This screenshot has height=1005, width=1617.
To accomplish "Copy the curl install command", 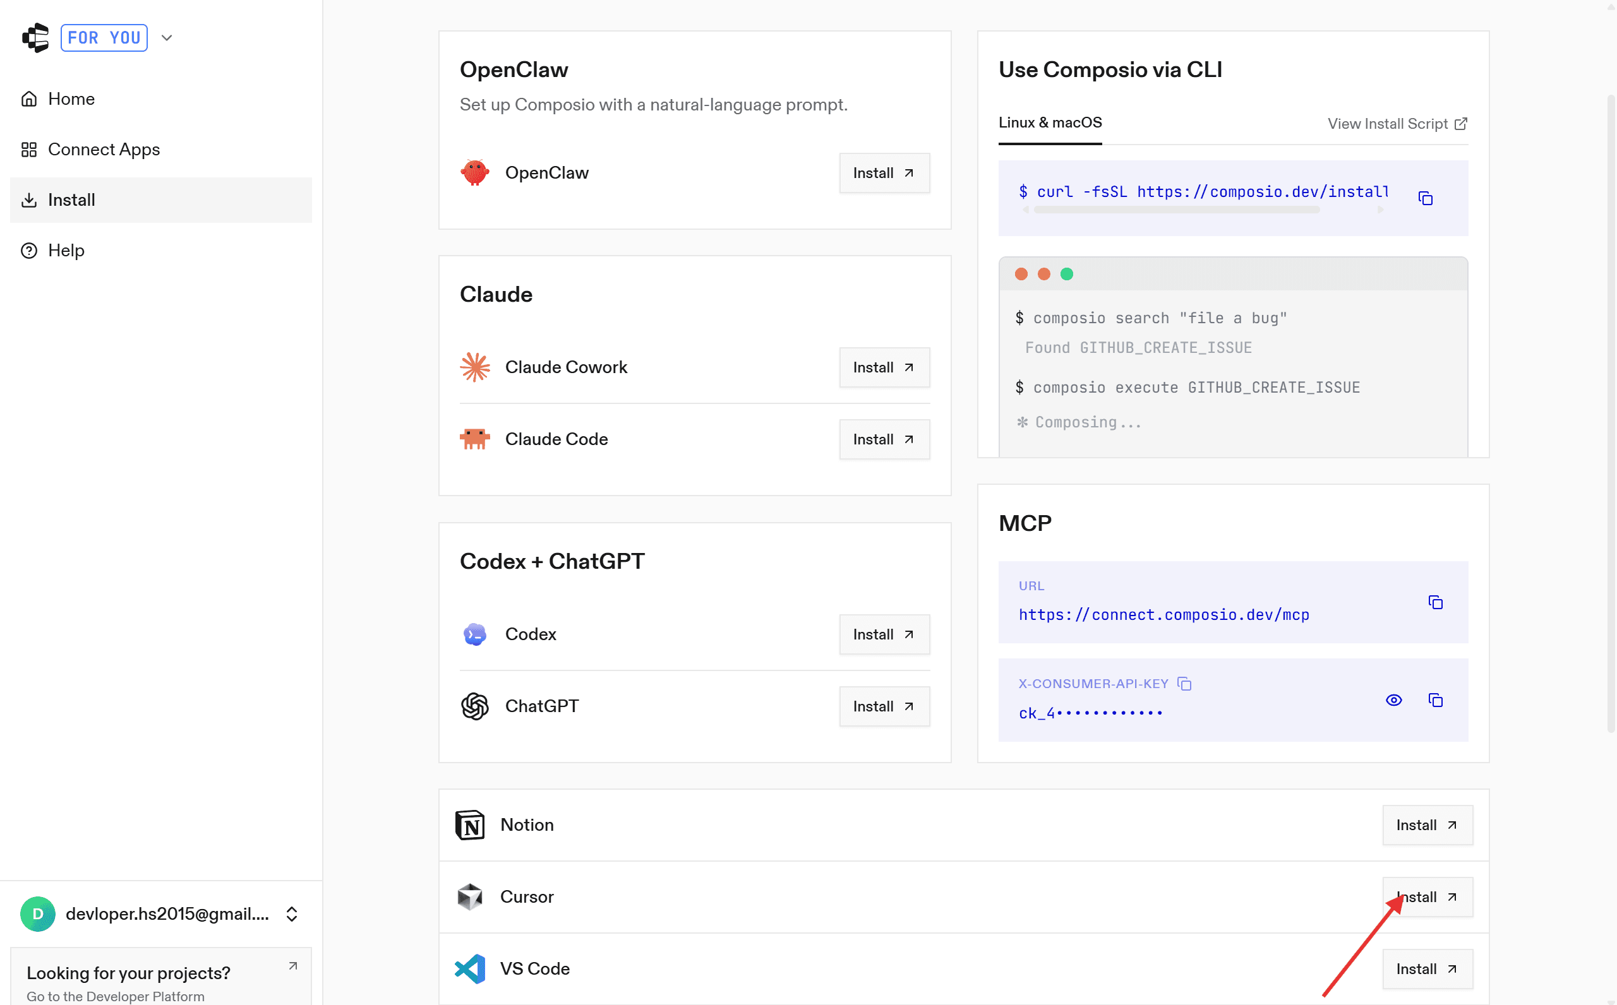I will [x=1425, y=198].
